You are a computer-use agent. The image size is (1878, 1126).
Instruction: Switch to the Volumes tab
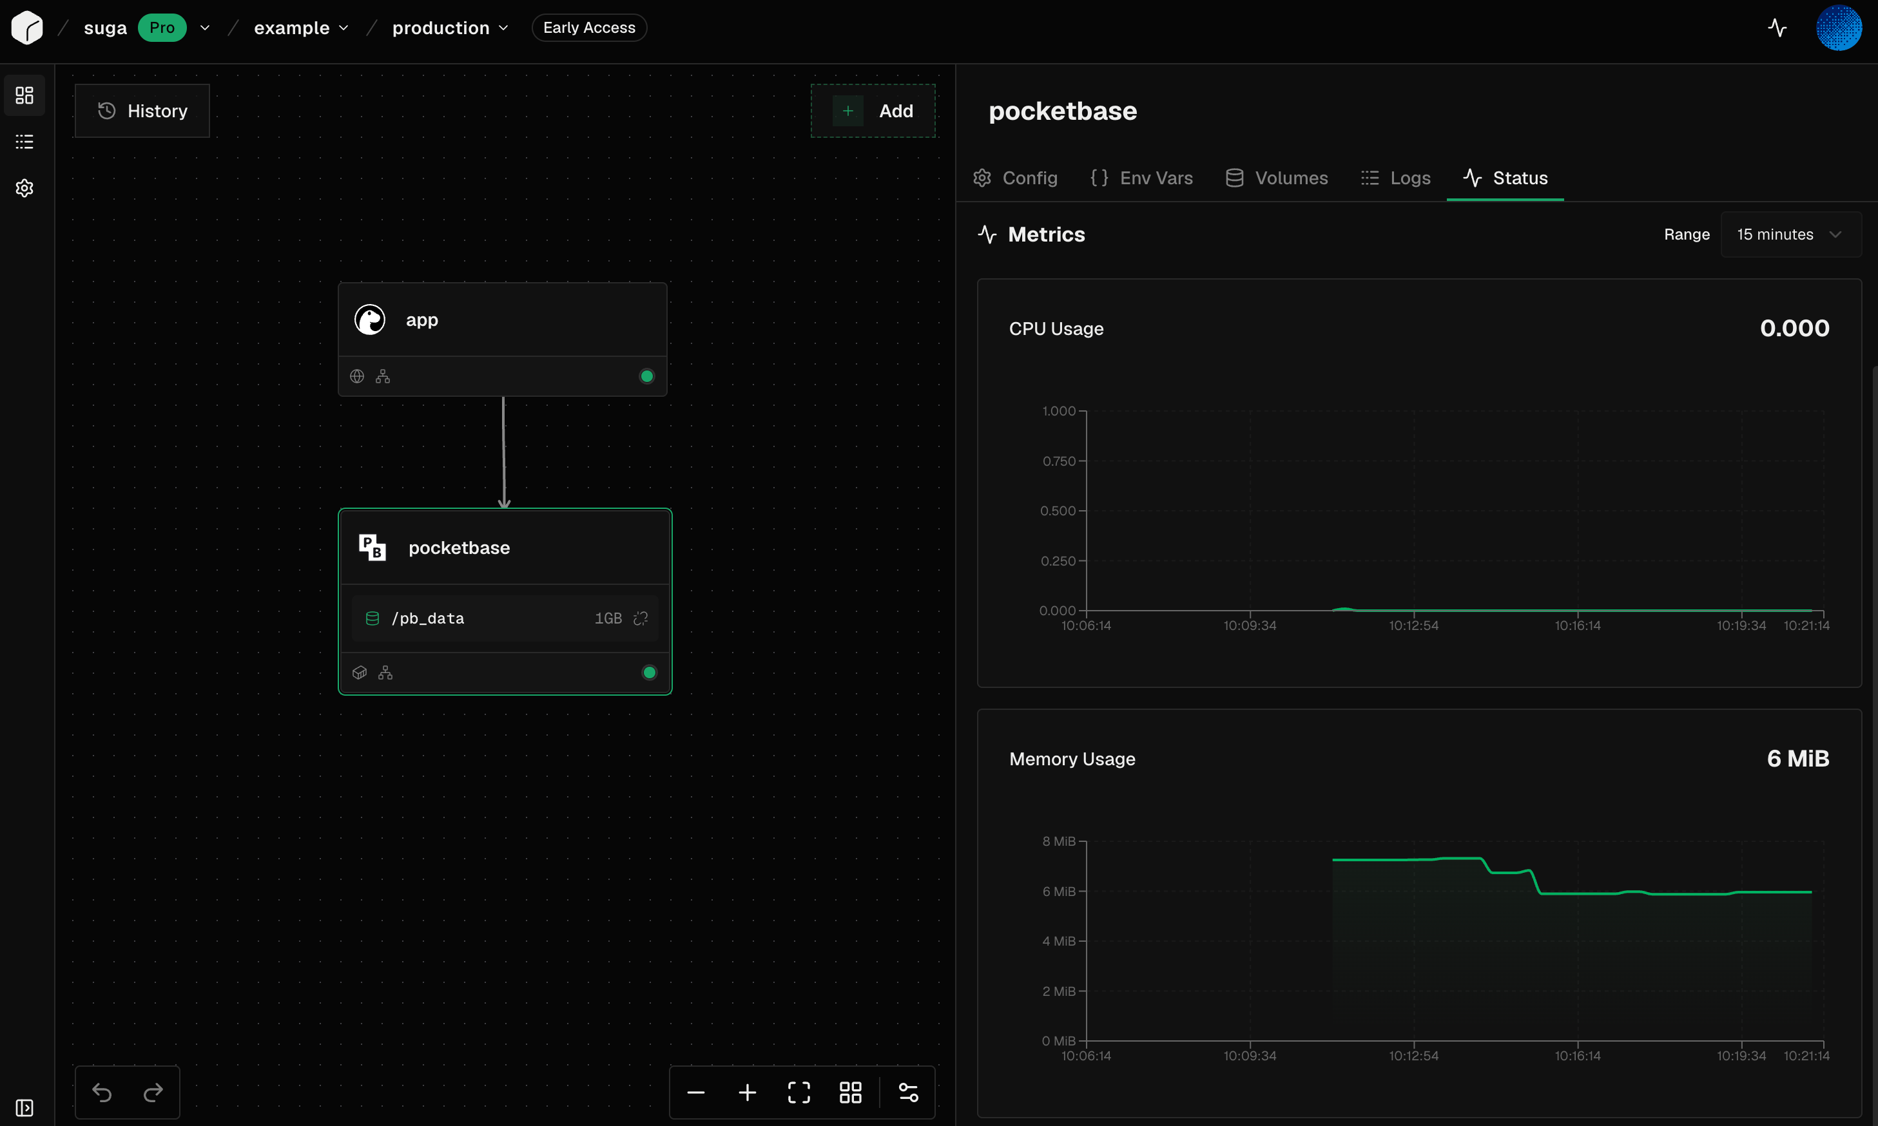[1277, 178]
